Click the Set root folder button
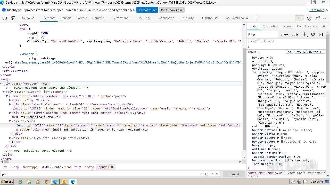The image size is (330, 185). [x=147, y=10]
